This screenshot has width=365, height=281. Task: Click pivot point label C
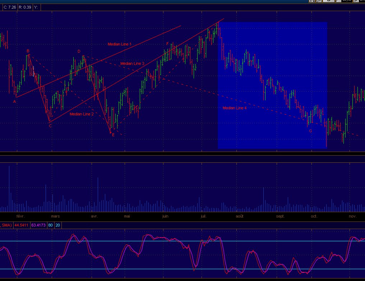[50, 126]
